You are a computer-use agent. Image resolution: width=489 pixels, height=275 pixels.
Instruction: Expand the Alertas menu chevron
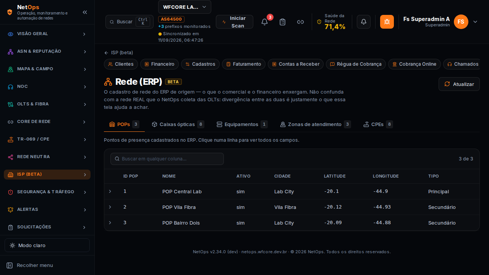84,210
